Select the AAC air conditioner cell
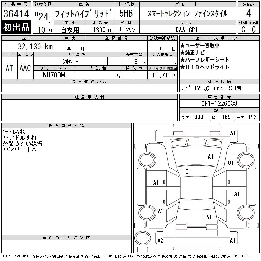The width and height of the screenshot is (261, 261). (x=25, y=68)
